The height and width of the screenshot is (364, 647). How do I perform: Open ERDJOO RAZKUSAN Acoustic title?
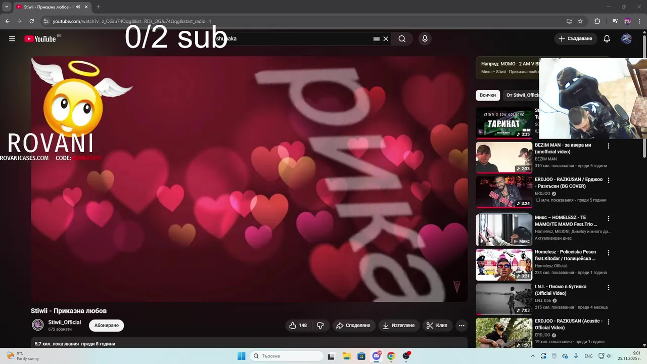569,324
